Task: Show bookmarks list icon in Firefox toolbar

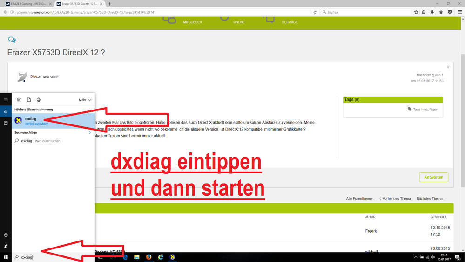Action: 424,12
